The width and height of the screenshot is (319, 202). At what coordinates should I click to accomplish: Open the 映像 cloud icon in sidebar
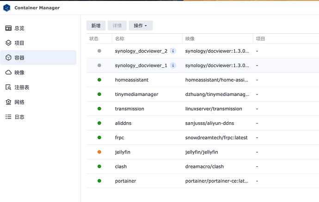tap(8, 72)
